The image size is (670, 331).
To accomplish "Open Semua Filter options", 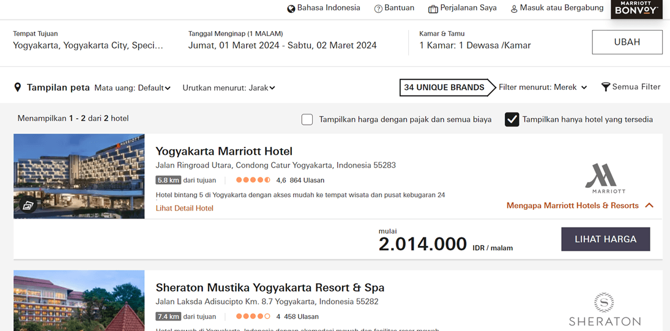I will pos(636,87).
